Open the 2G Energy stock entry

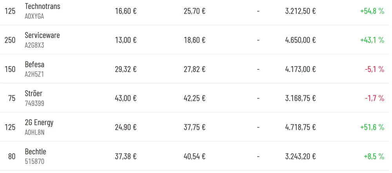tap(39, 123)
